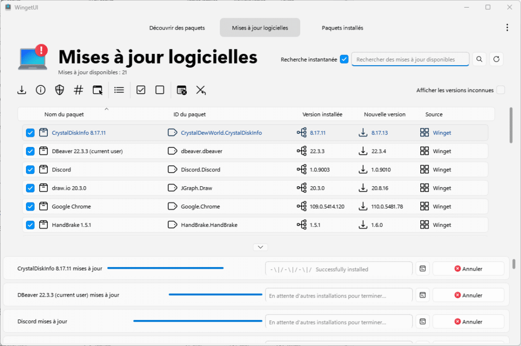Open package details via the info icon

[41, 90]
